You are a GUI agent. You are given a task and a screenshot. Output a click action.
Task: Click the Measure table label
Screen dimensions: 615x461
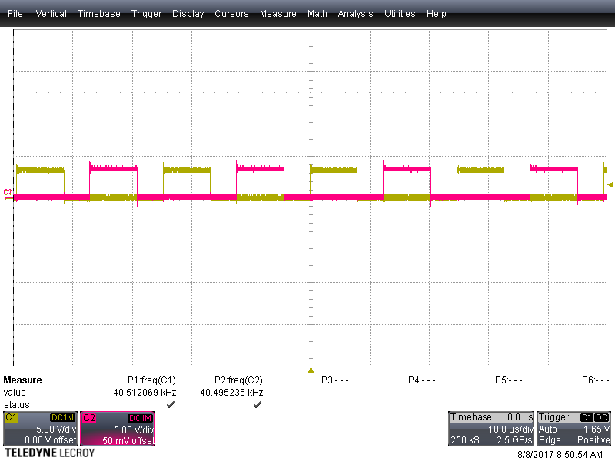22,380
